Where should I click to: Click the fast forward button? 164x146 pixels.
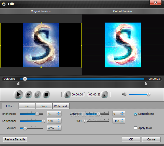pyautogui.click(x=28, y=94)
